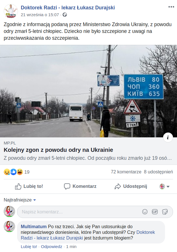This screenshot has height=252, width=177.
Task: Click the public globe privacy icon
Action: click(65, 15)
